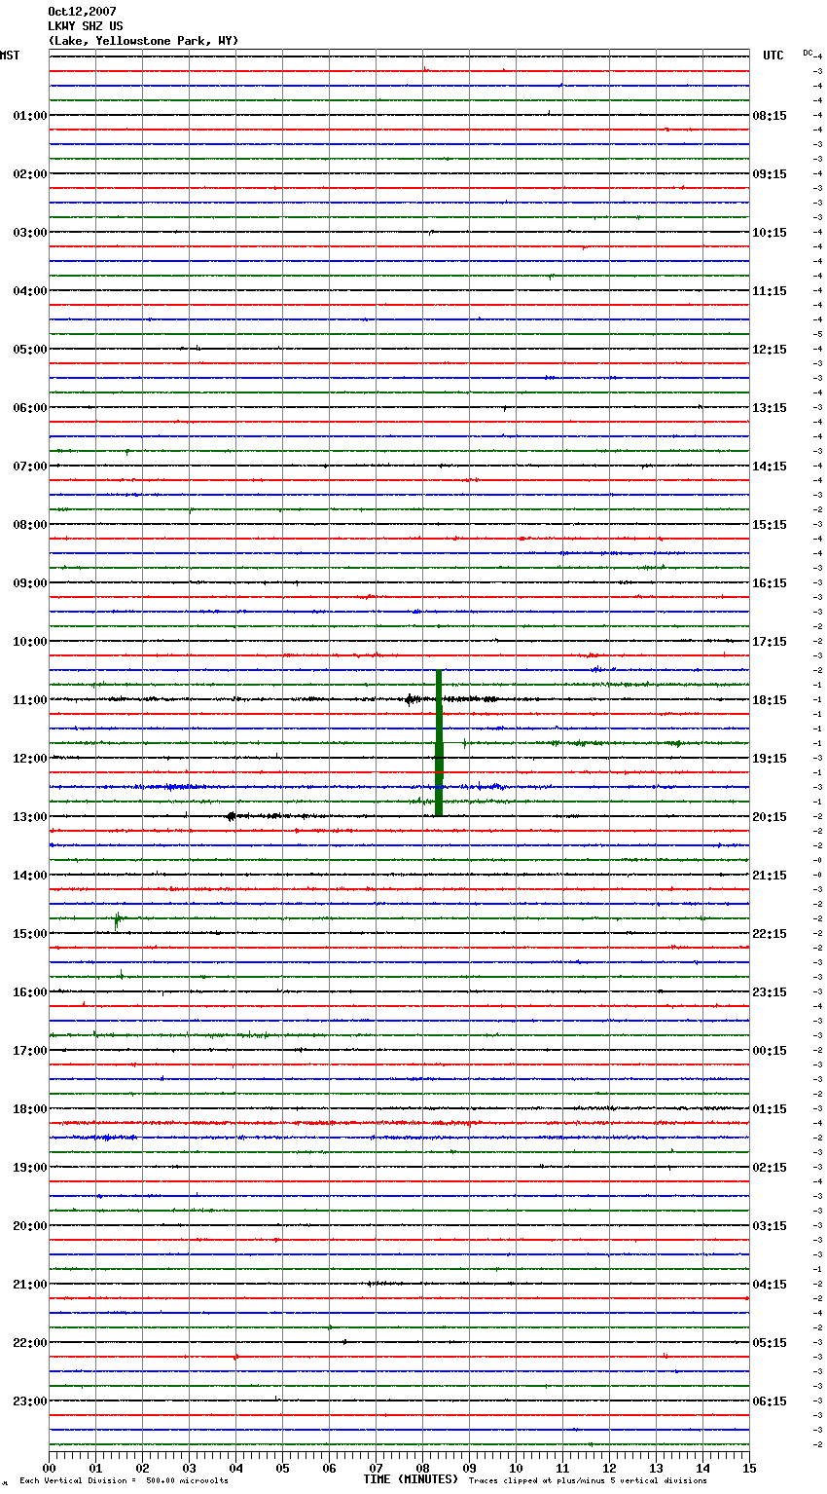Click the date label Oct12,2007
Image resolution: width=827 pixels, height=1494 pixels.
[x=82, y=12]
